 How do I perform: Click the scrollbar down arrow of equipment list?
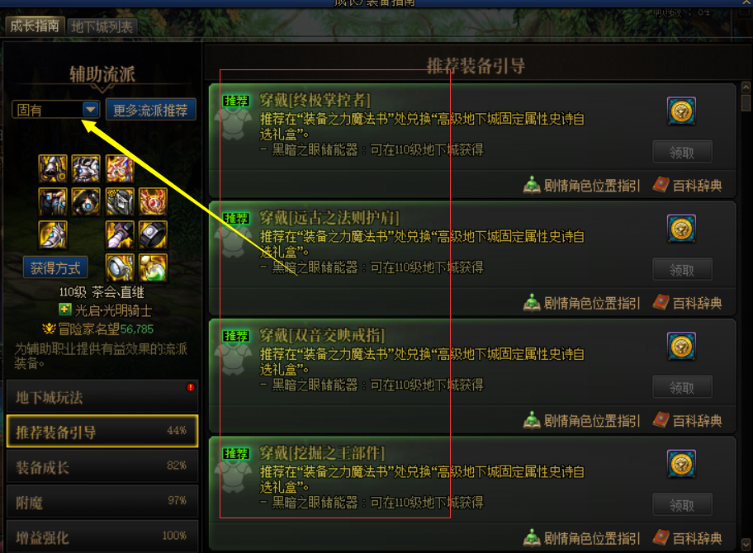tap(746, 545)
